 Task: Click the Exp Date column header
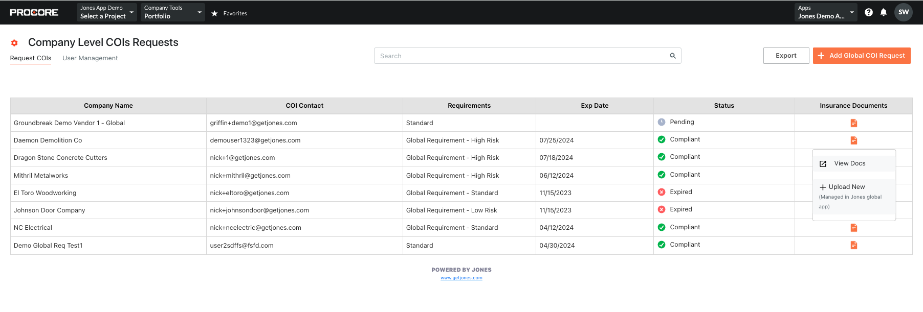click(595, 106)
